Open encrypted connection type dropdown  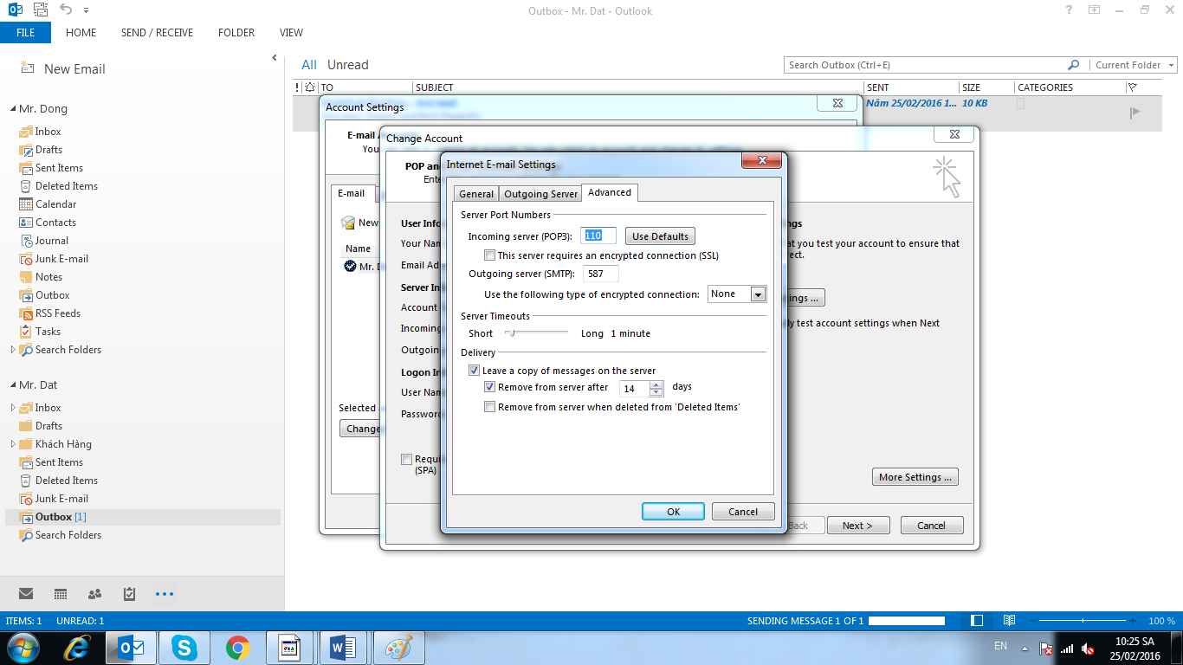(758, 294)
